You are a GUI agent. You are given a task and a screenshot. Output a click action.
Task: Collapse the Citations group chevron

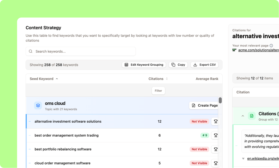[x=243, y=116]
